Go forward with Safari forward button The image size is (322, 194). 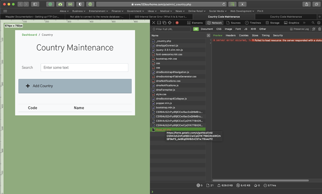(x=26, y=4)
